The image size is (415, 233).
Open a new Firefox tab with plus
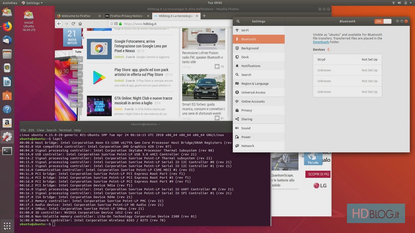tap(204, 16)
